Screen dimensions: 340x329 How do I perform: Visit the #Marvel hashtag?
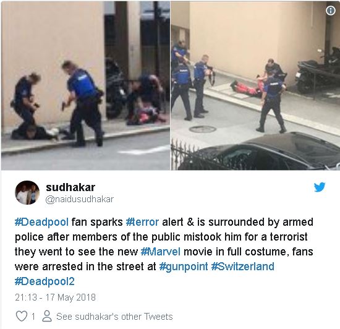[x=161, y=252]
